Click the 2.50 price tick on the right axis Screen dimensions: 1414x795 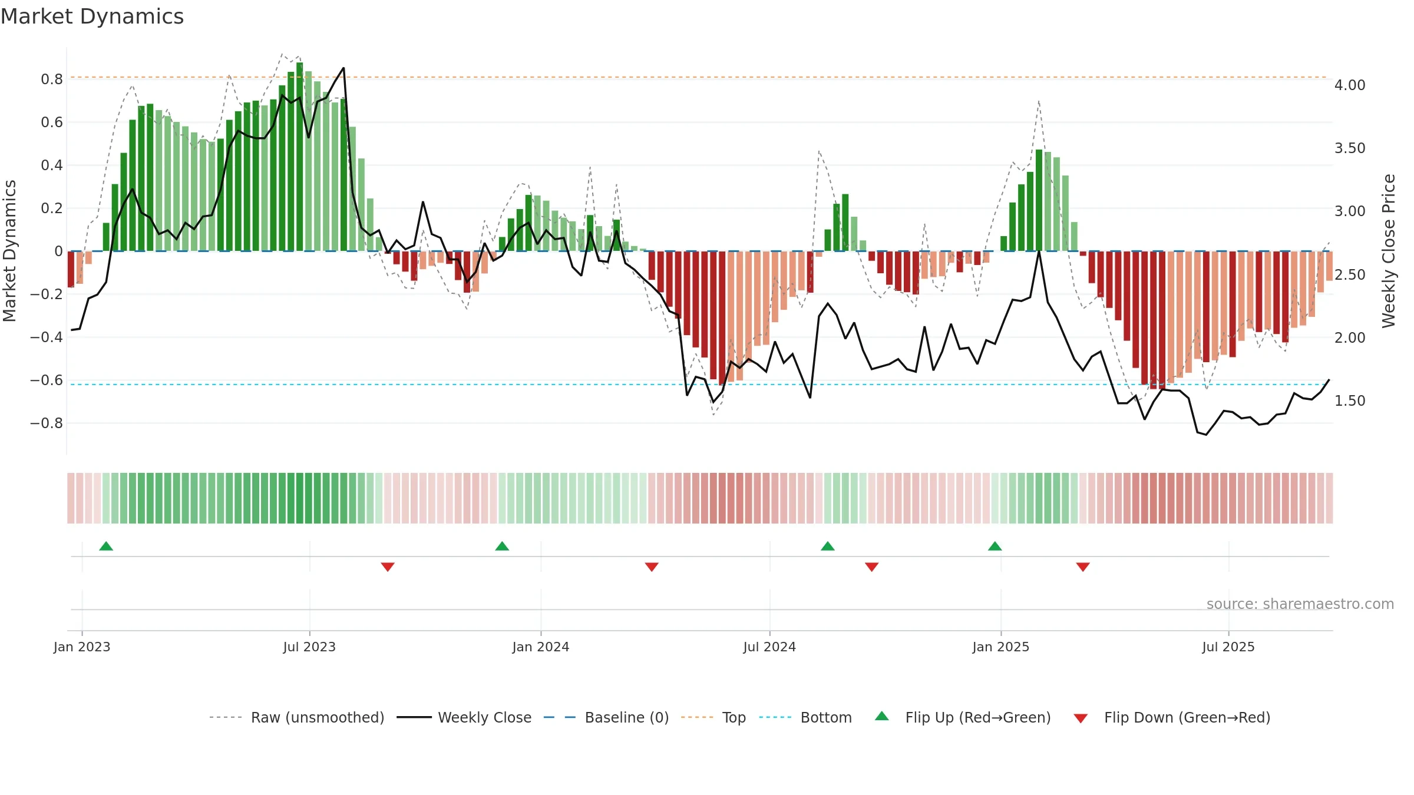(x=1350, y=275)
